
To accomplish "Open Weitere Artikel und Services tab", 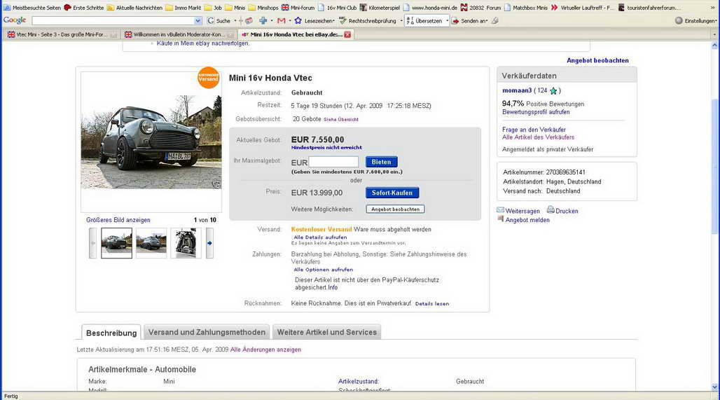I will tap(326, 332).
